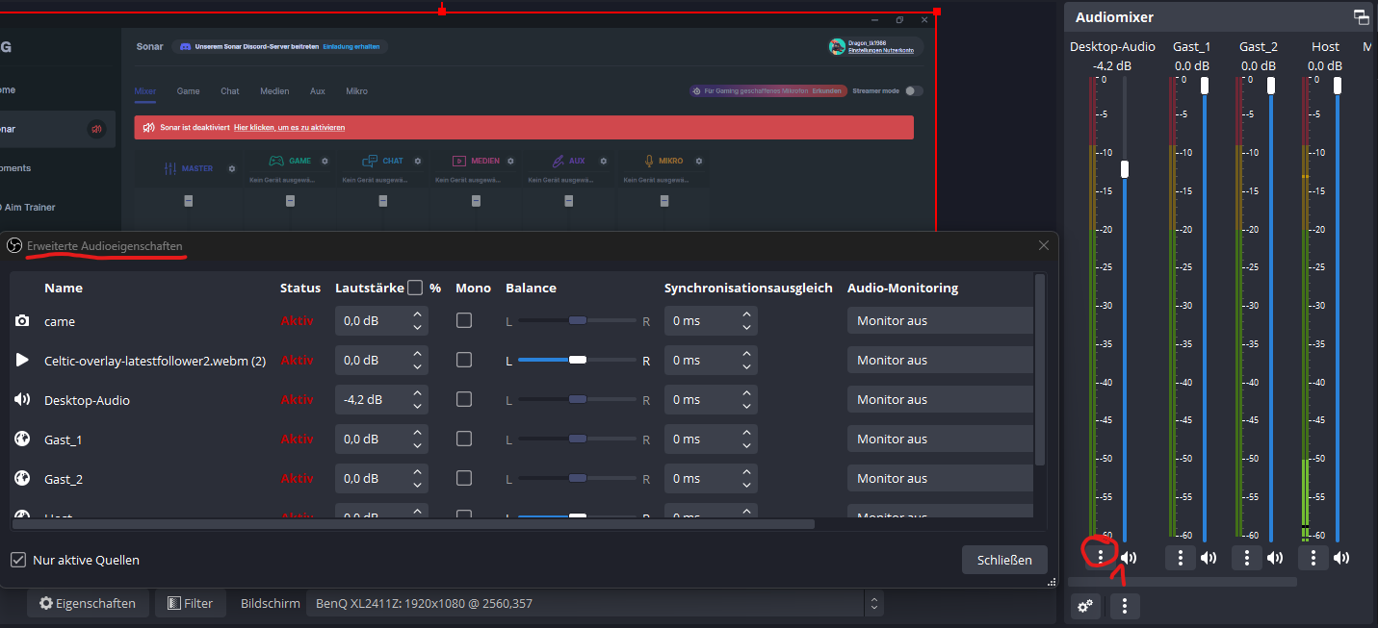Open advanced audio settings gear icon
The height and width of the screenshot is (628, 1378).
click(1085, 606)
